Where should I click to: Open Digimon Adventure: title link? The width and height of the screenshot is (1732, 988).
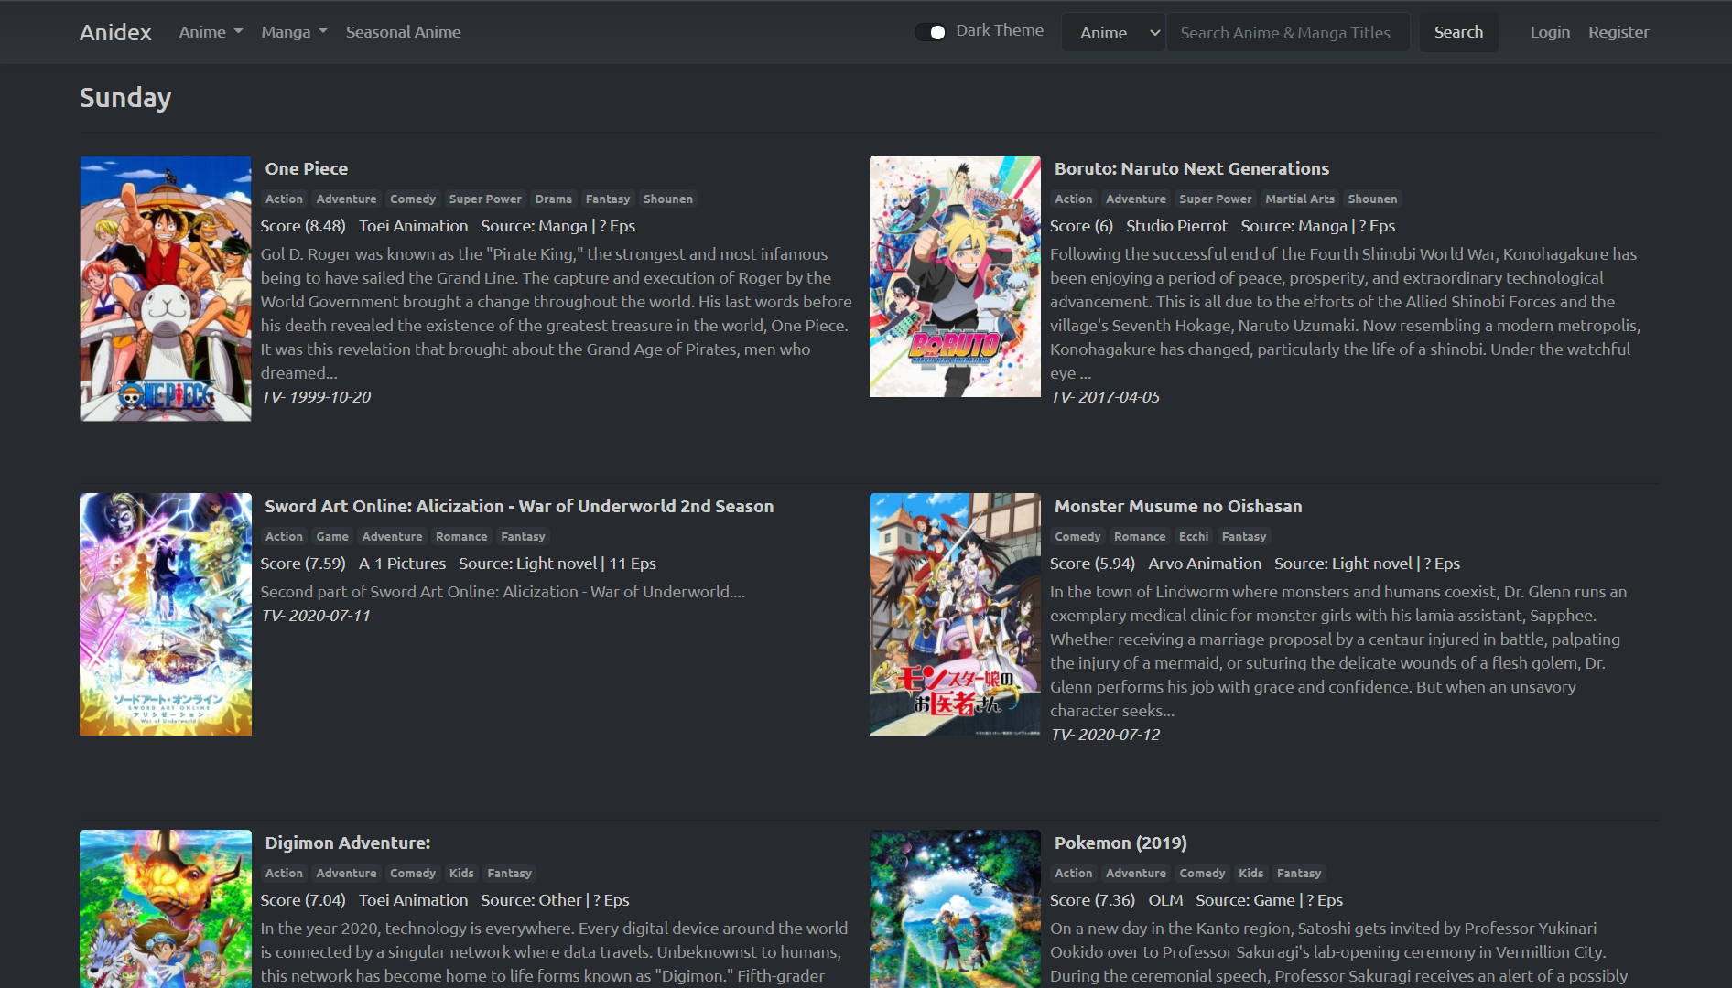tap(347, 843)
